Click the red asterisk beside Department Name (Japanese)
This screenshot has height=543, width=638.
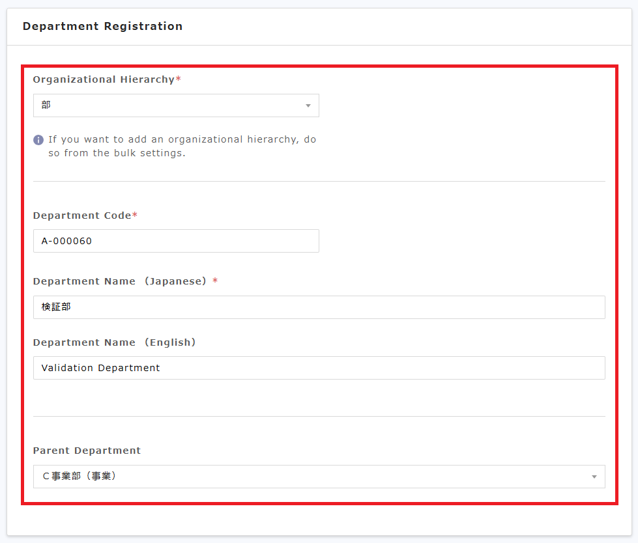pyautogui.click(x=215, y=281)
